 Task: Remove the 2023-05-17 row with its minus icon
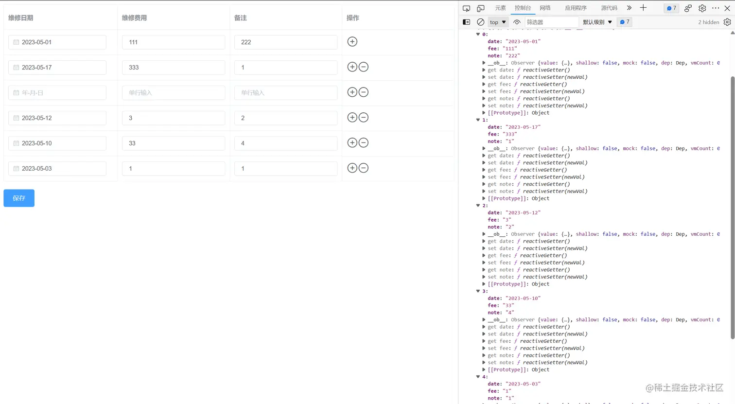tap(364, 67)
